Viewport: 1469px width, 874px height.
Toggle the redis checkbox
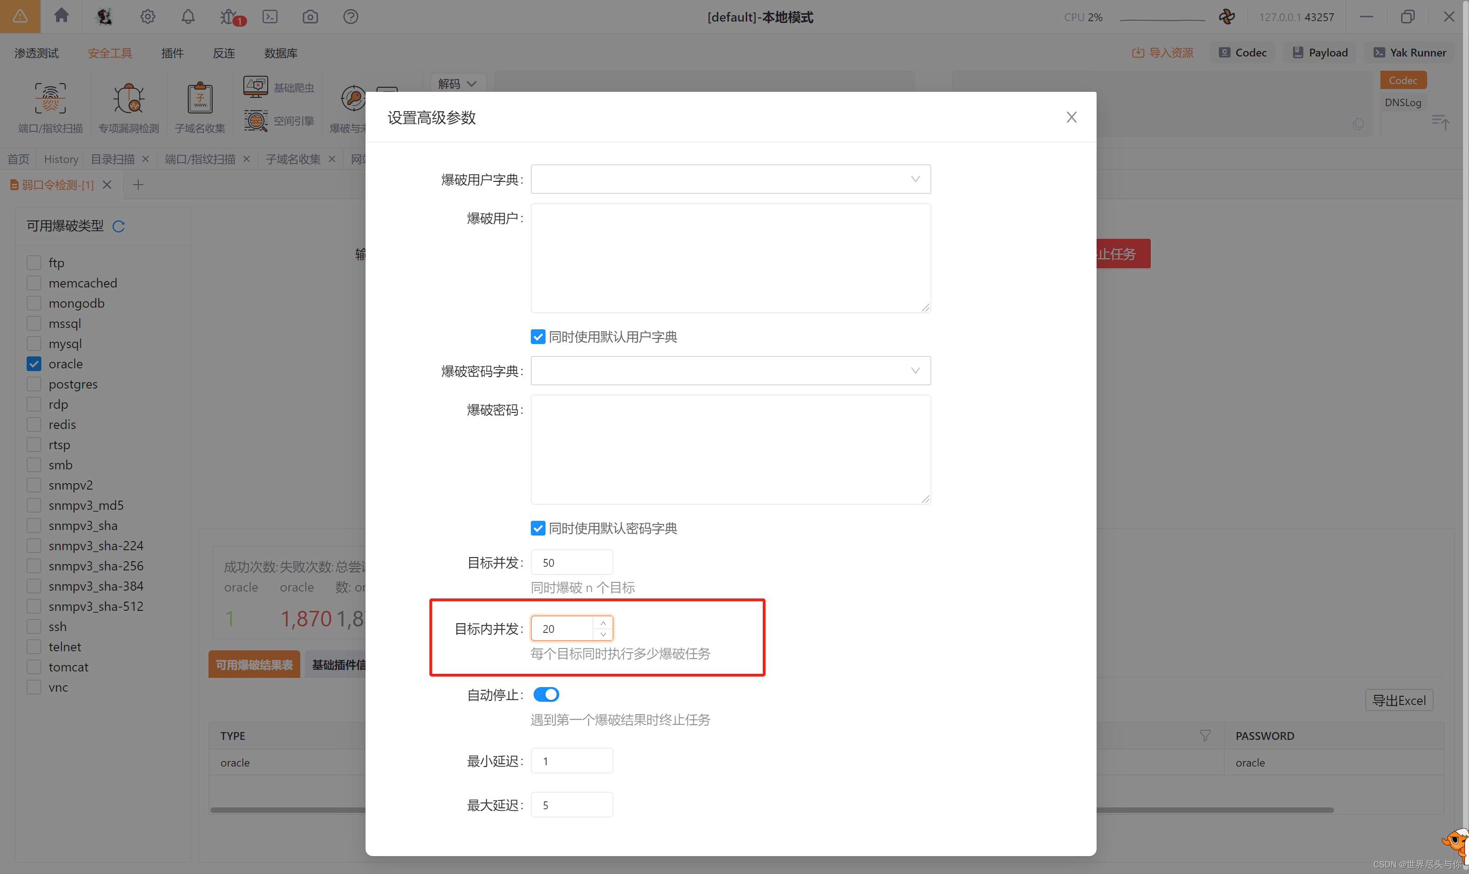pyautogui.click(x=34, y=424)
